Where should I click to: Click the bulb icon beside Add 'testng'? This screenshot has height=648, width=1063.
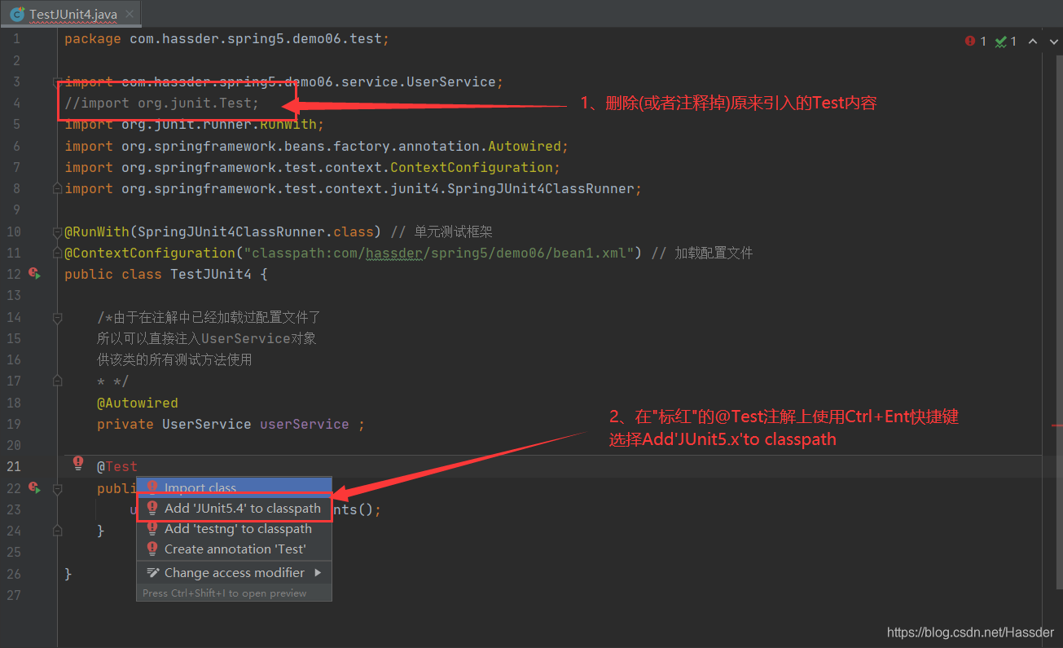click(x=152, y=528)
